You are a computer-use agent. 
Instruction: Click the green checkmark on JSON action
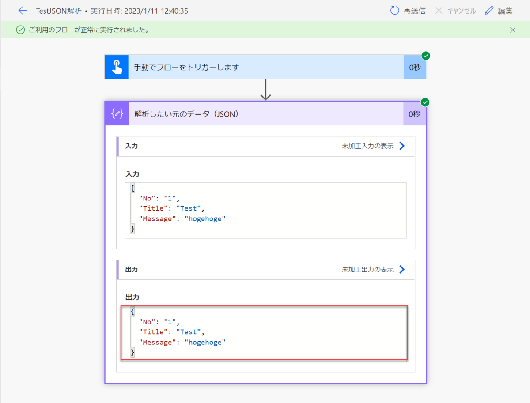click(x=425, y=102)
